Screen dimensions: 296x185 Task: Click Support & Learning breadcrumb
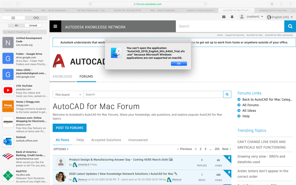click(235, 35)
